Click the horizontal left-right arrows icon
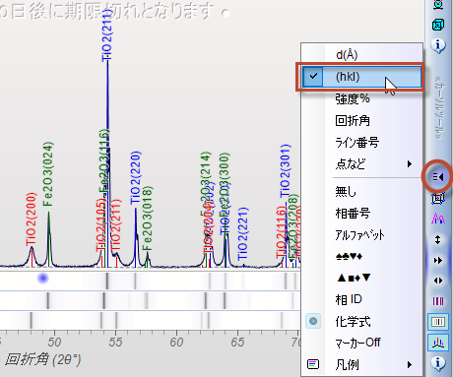453x377 pixels. (x=438, y=281)
